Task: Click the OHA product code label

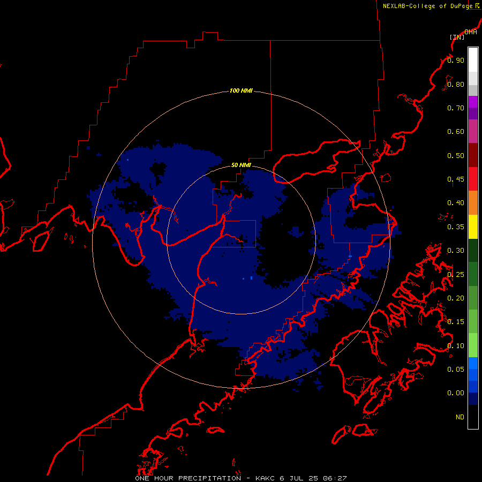Action: [471, 32]
